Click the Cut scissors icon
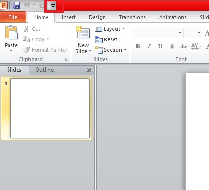This screenshot has width=209, height=190. tap(27, 29)
